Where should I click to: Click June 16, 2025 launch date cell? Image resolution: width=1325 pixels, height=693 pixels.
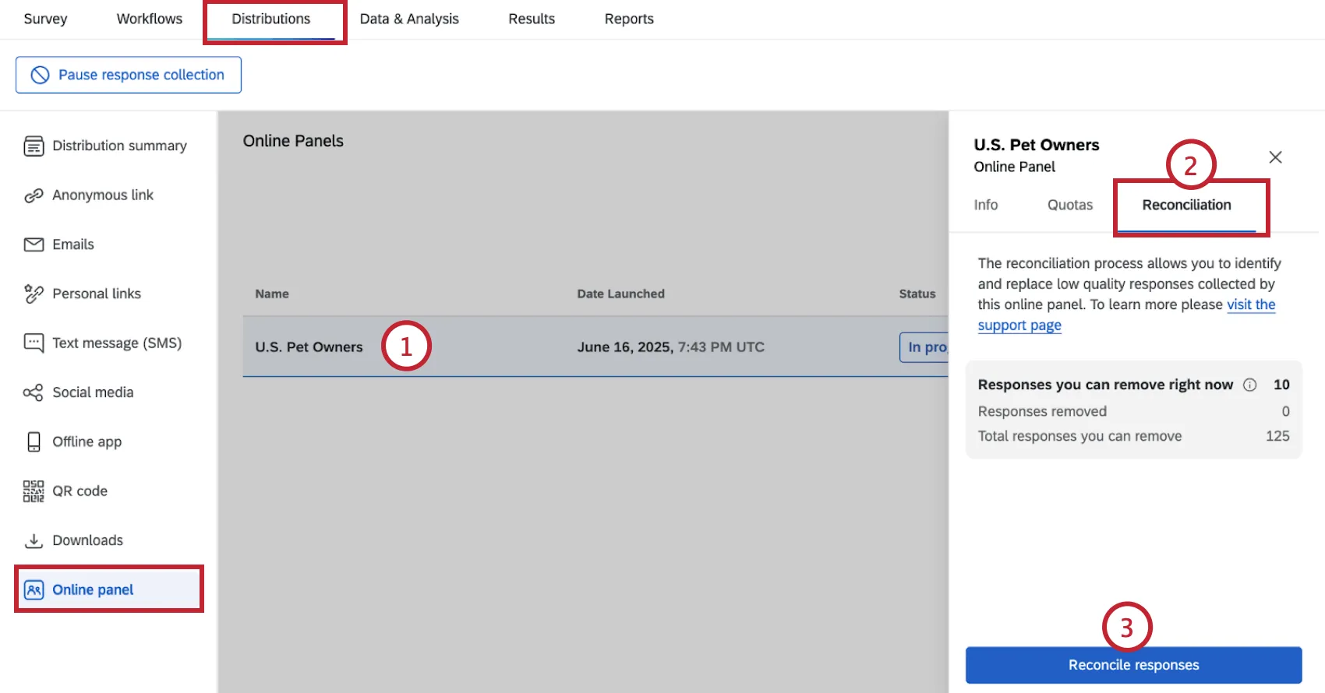(x=670, y=347)
